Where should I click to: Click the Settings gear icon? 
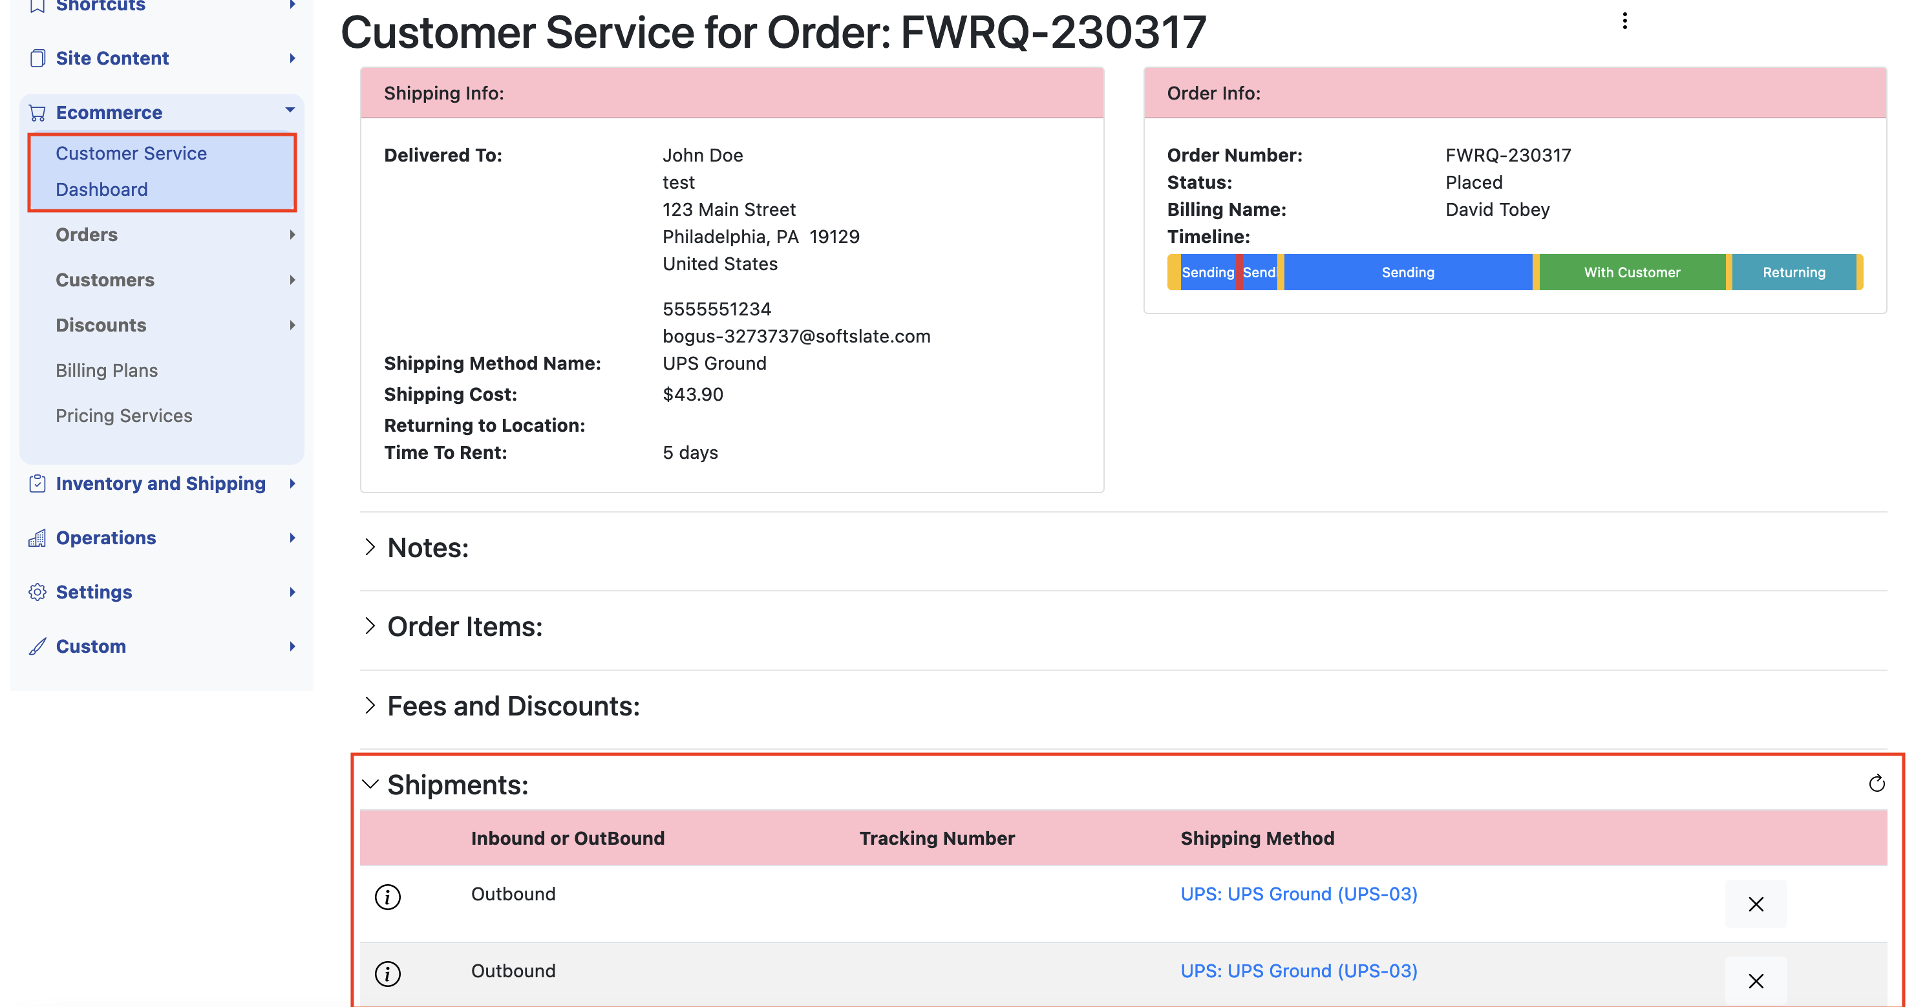point(37,593)
